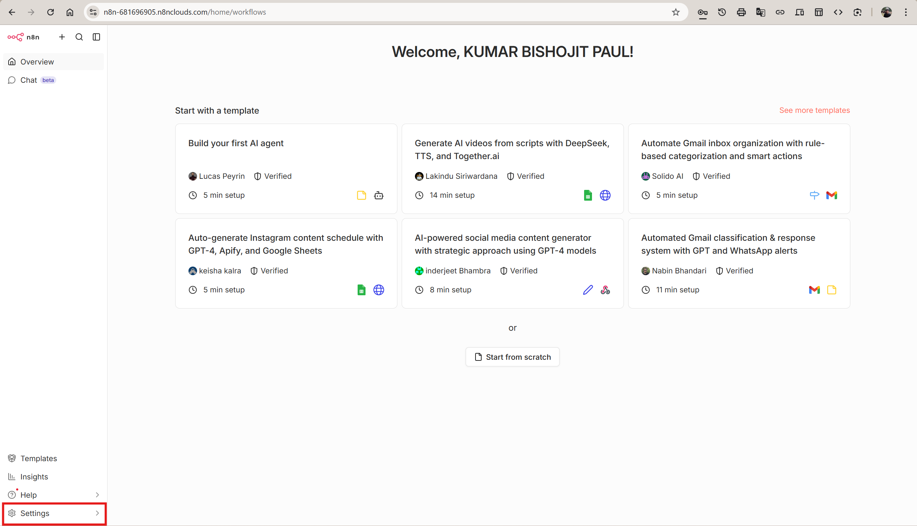Click the browser home button
The image size is (917, 526).
point(70,12)
